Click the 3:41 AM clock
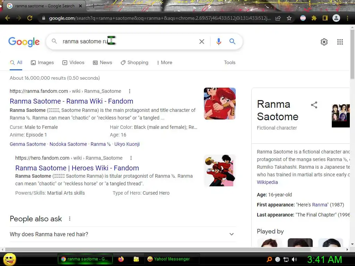Viewport: 355px width, 266px height. tap(324, 259)
